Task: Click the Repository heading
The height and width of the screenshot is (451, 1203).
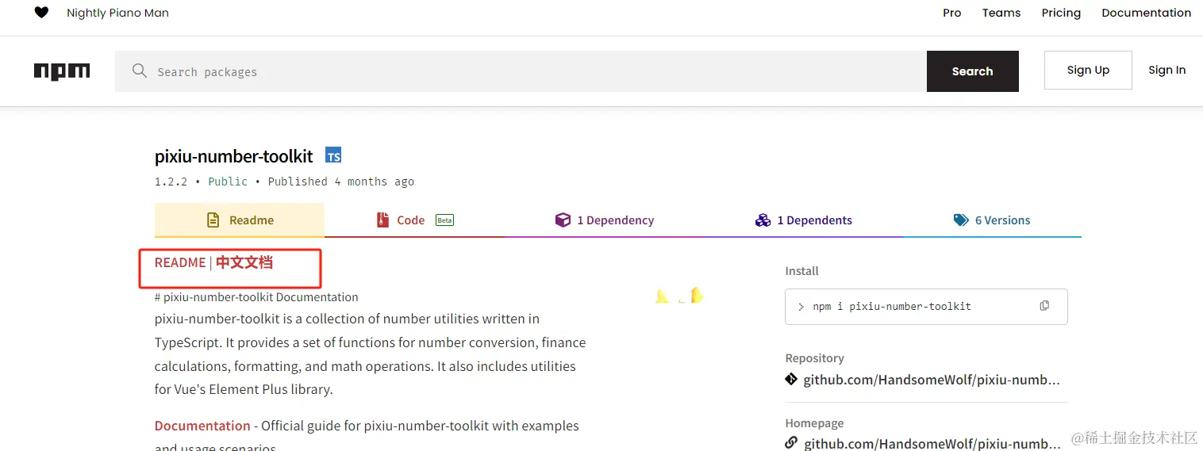Action: [814, 358]
